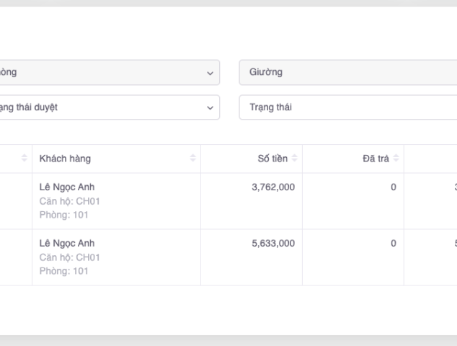
Task: Click the Khách hàng column header text
Action: (65, 159)
